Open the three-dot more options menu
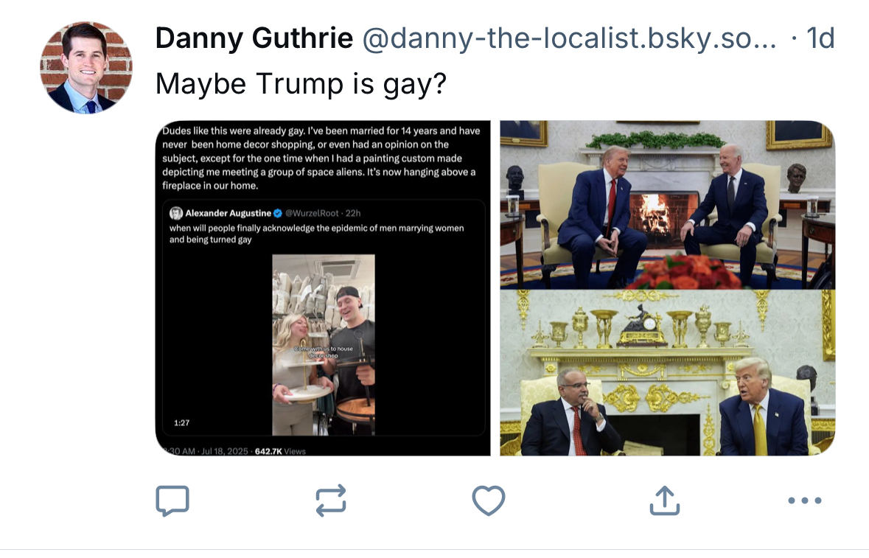Screen dimensions: 869x558 coord(804,501)
